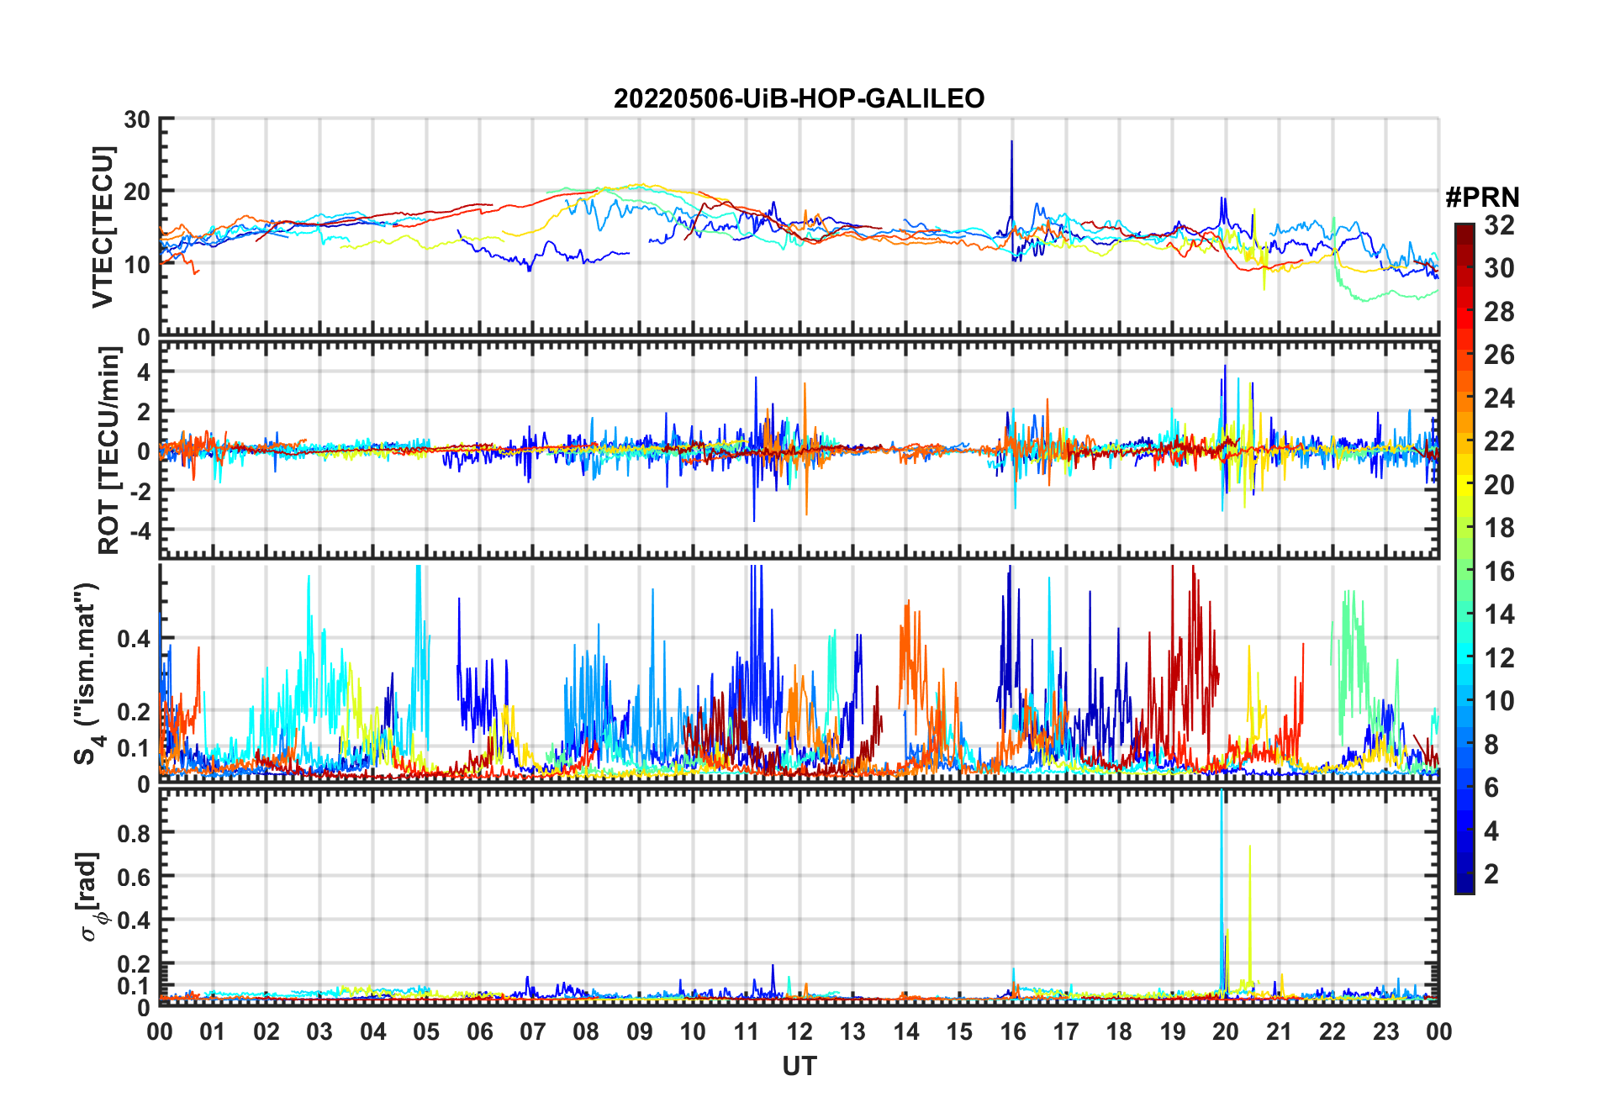
Task: Click UT axis tick label "03"
Action: 319,1031
